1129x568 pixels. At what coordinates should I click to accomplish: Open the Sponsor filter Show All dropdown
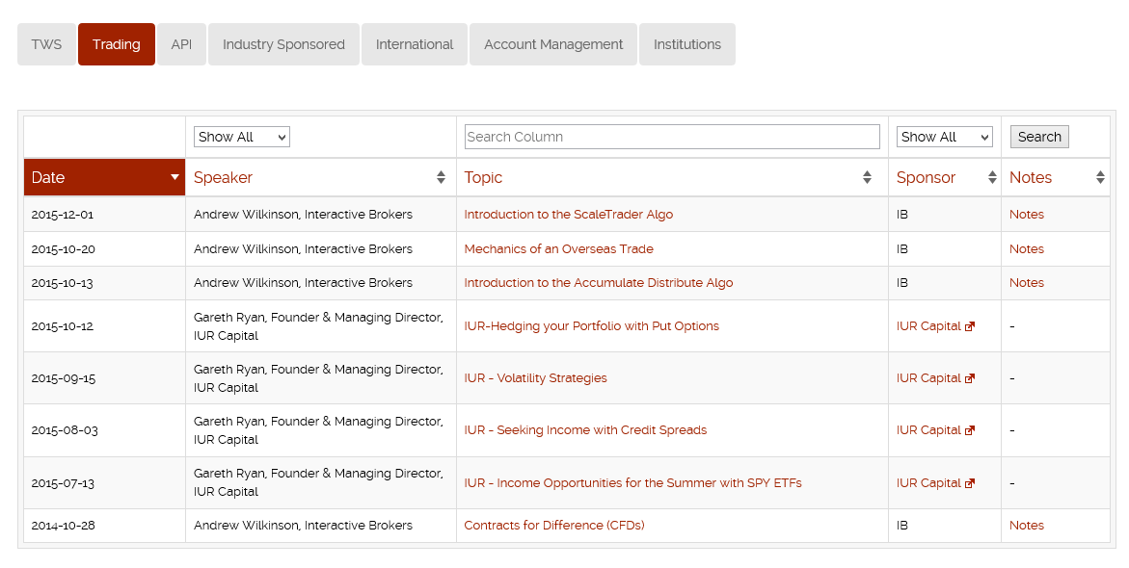pos(944,137)
